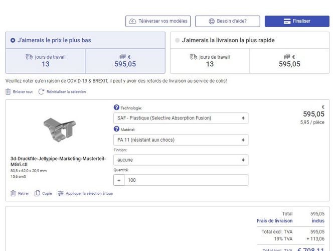
Task: Select the fastest delivery radio option
Action: (177, 40)
